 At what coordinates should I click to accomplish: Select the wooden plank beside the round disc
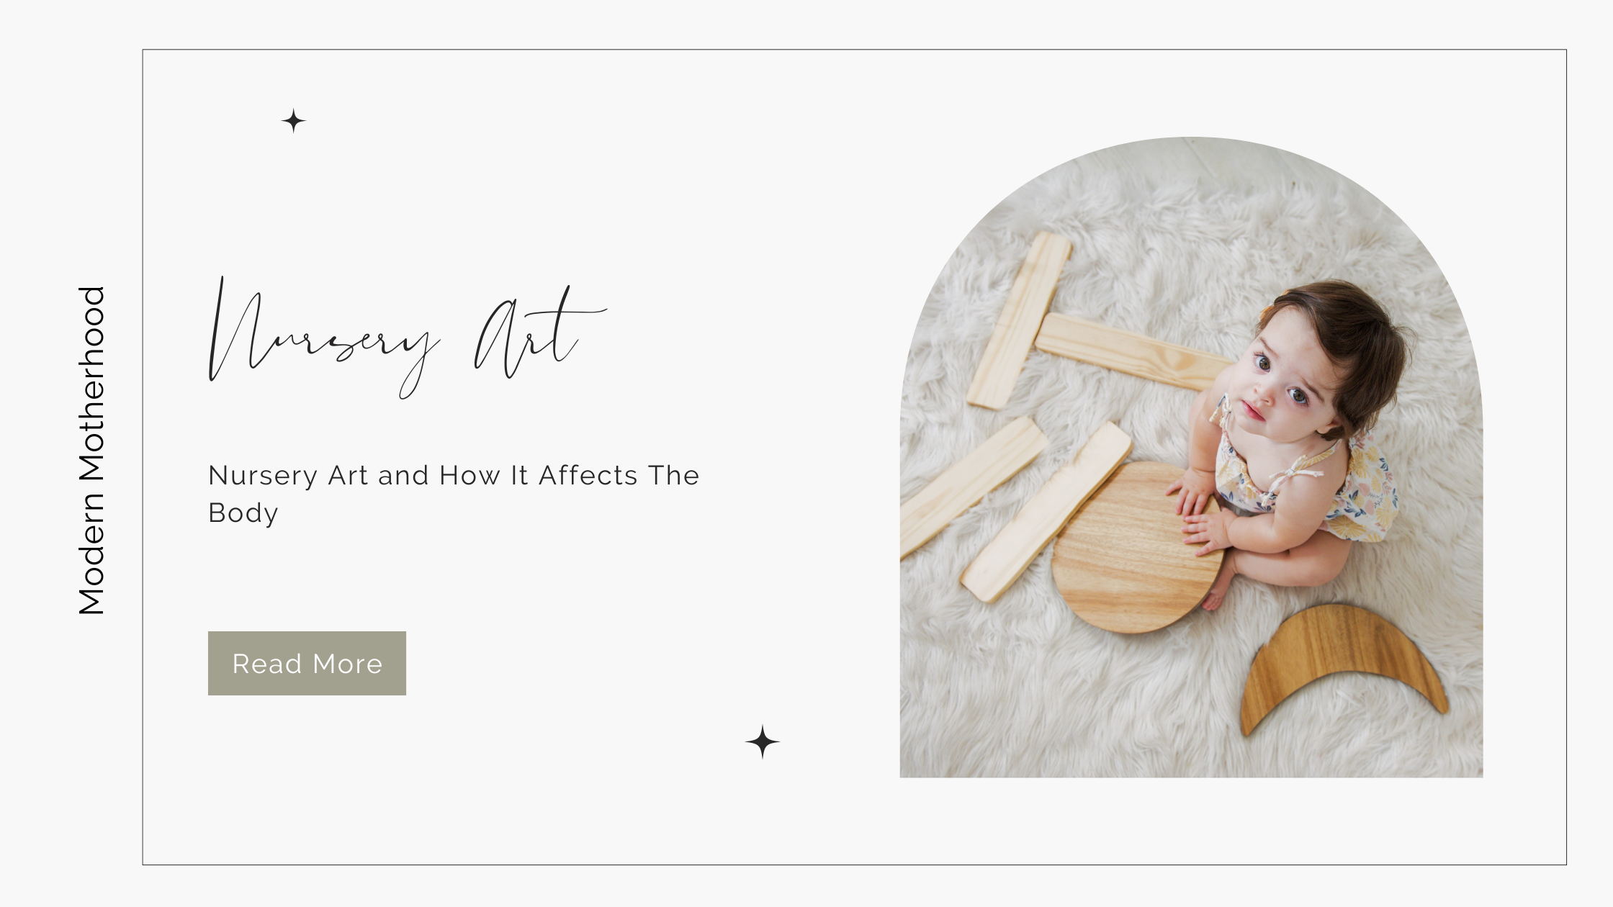pos(1044,513)
